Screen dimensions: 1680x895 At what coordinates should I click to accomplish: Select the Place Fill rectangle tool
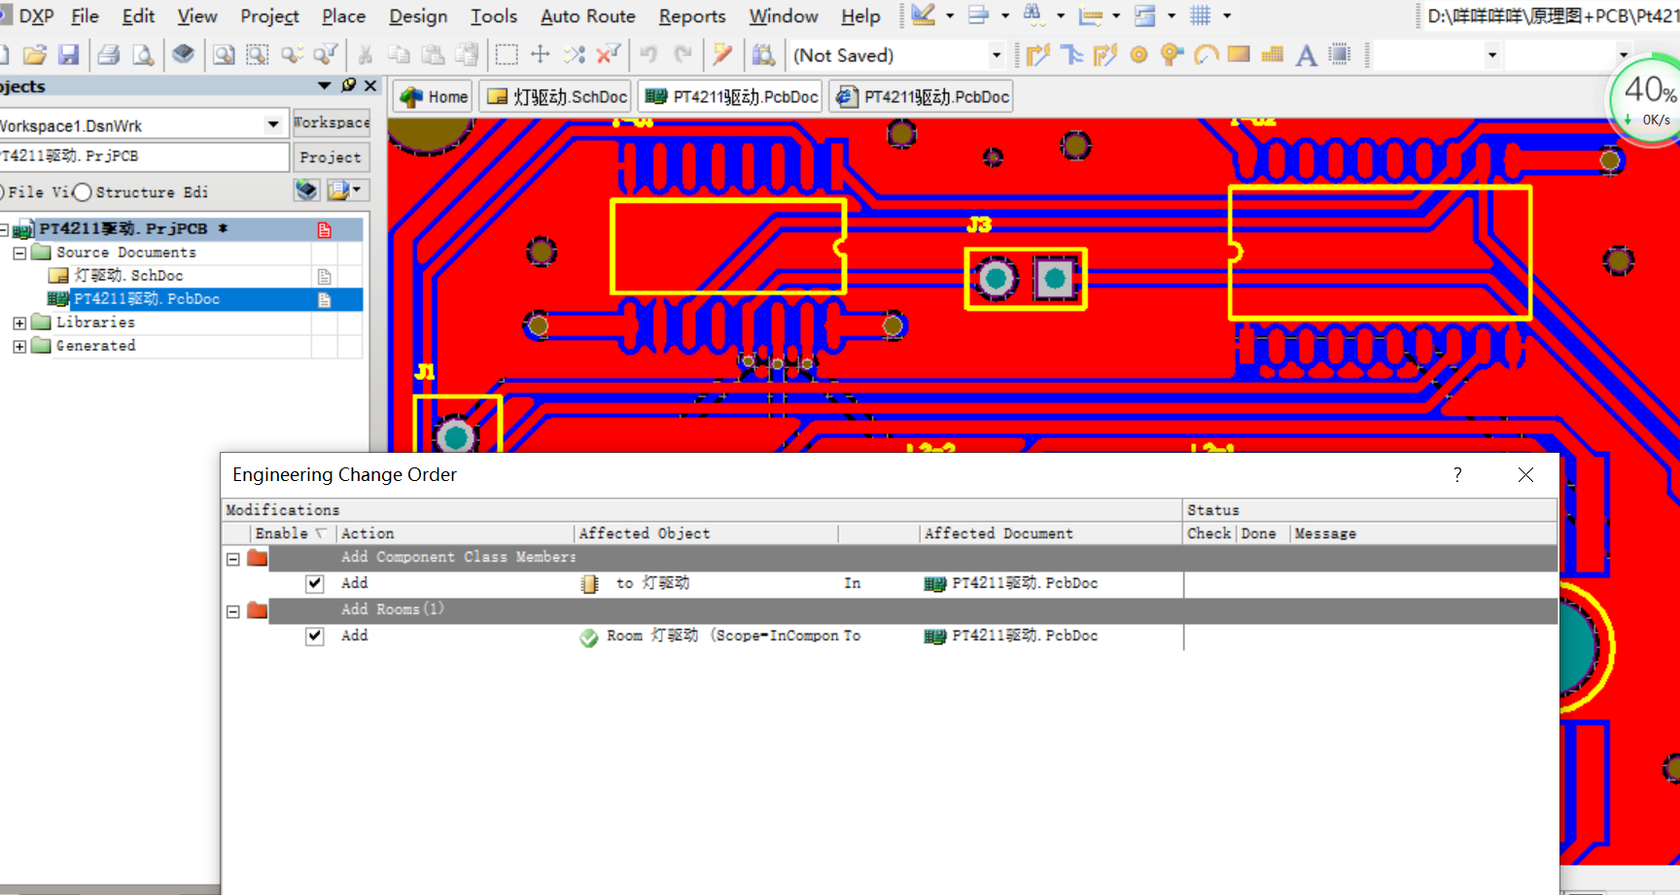pos(1239,55)
